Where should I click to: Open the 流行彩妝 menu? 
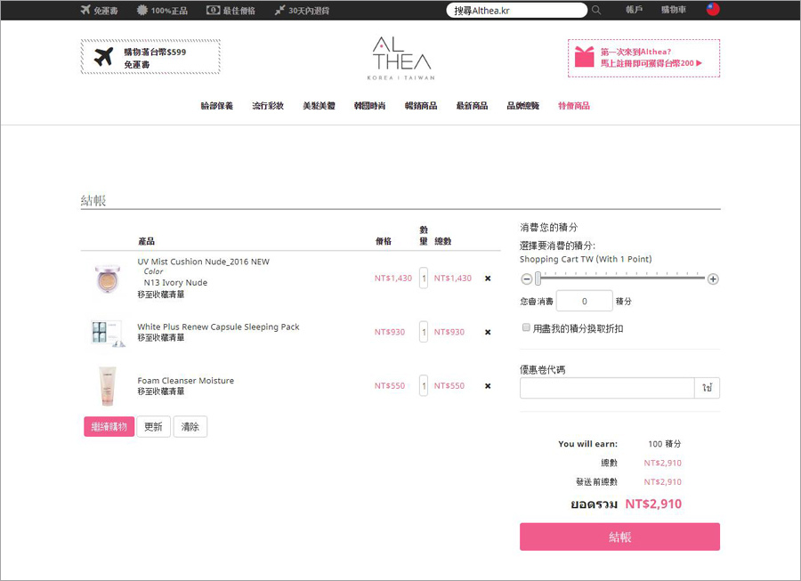point(268,106)
